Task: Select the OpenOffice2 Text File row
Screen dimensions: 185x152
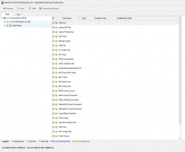Action: (x=115, y=113)
